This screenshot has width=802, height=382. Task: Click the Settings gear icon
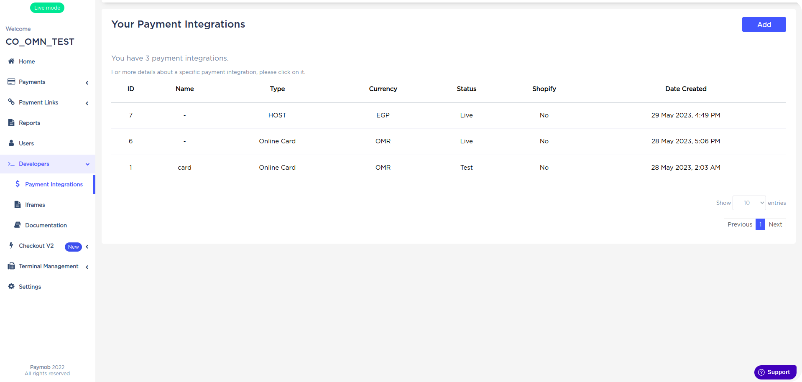[x=10, y=286]
